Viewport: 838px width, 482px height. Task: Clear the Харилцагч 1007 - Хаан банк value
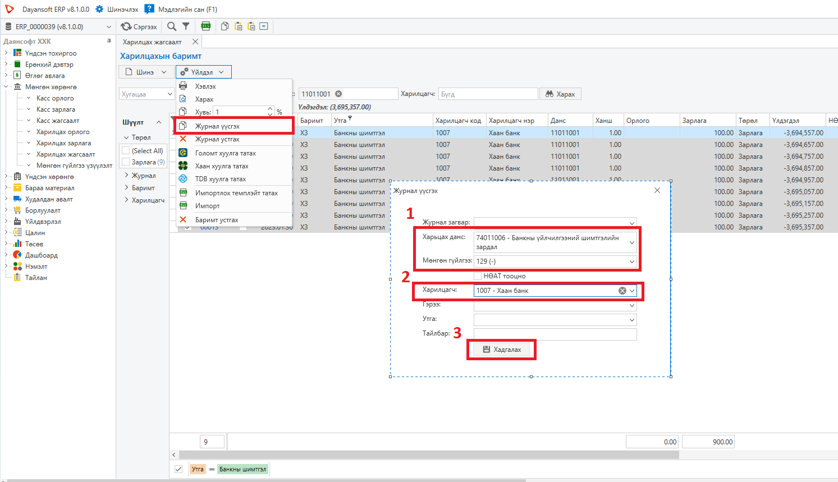622,291
